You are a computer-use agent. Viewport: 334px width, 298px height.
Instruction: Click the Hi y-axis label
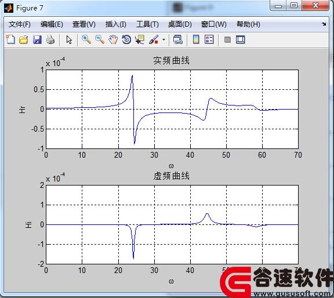(28, 224)
